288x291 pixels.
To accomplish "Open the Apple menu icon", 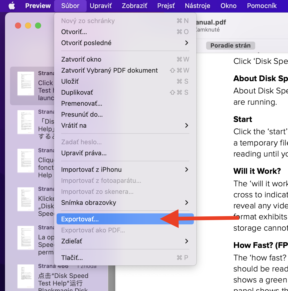I will coord(12,6).
